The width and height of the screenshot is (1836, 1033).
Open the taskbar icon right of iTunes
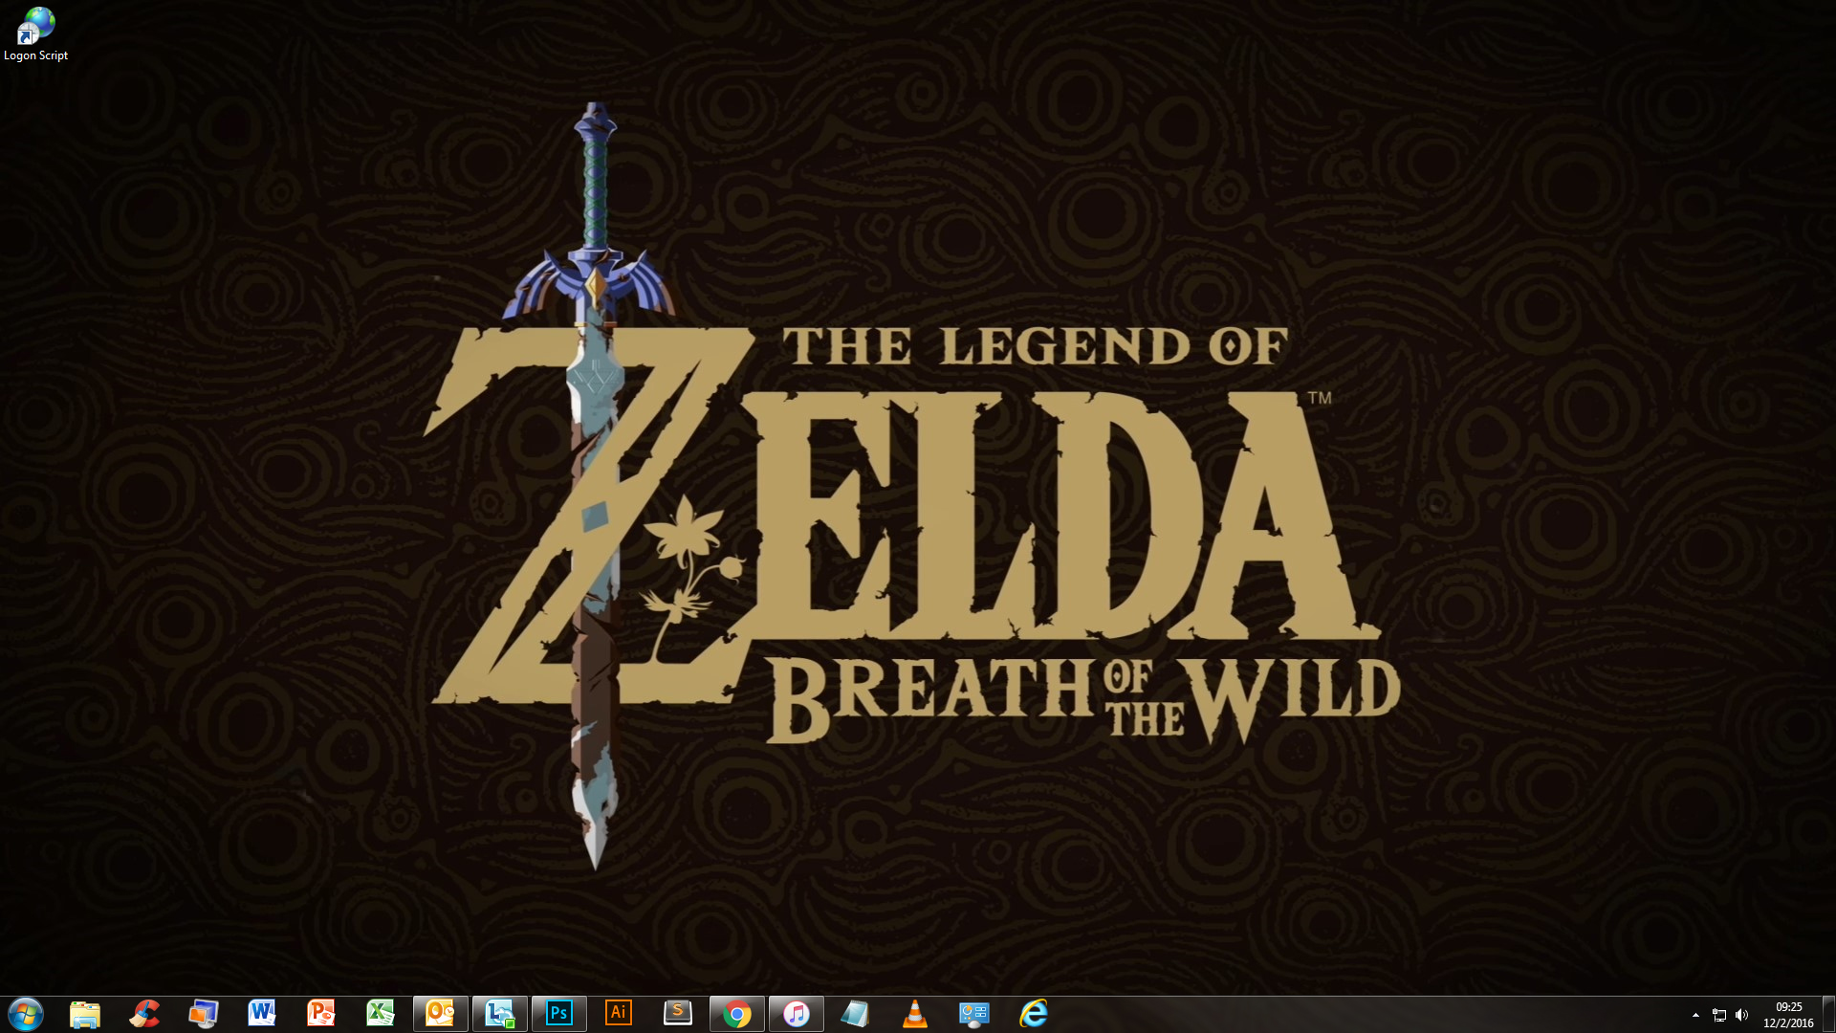pyautogui.click(x=856, y=1014)
